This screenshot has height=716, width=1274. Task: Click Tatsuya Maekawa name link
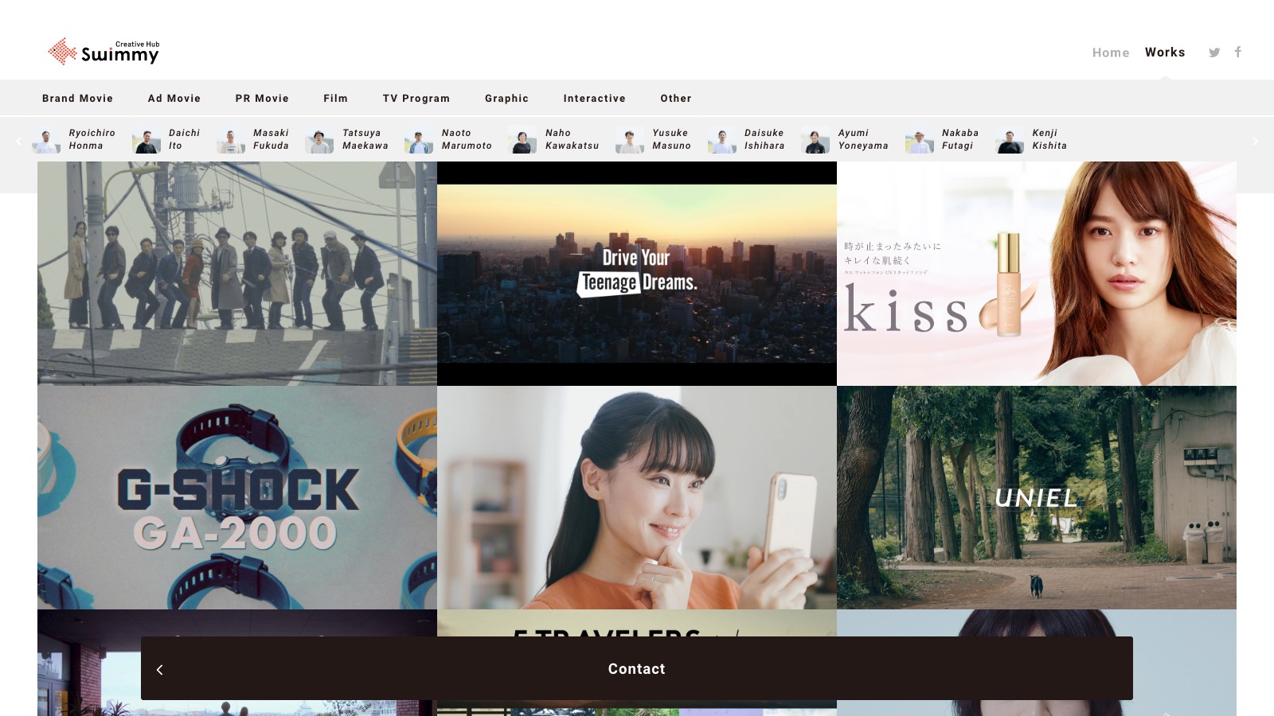365,139
